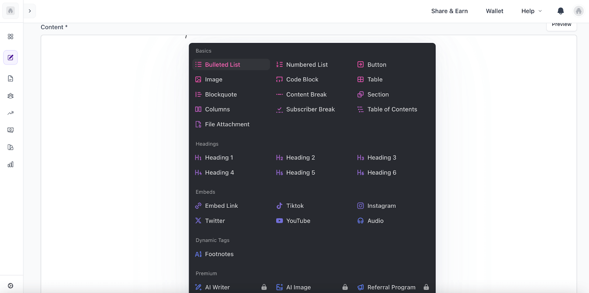Image resolution: width=589 pixels, height=293 pixels.
Task: Open the design layout sidebar icon
Action: [10, 147]
